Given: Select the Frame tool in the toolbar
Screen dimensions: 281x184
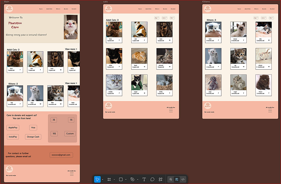Looking at the screenshot, I should click(109, 179).
